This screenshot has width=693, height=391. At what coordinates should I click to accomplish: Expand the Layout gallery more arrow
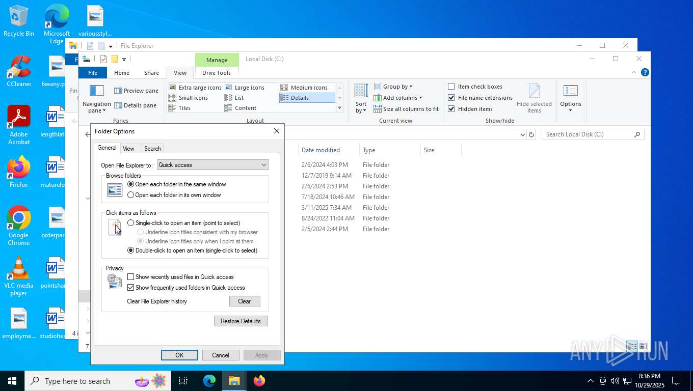(340, 108)
